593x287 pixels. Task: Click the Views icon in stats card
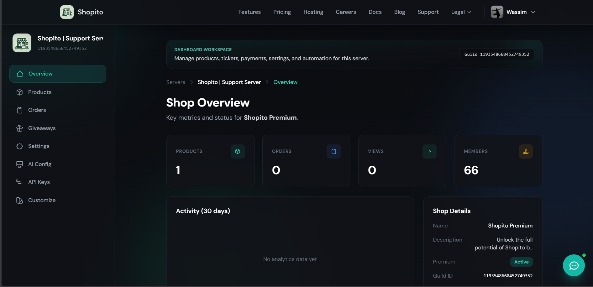point(429,151)
